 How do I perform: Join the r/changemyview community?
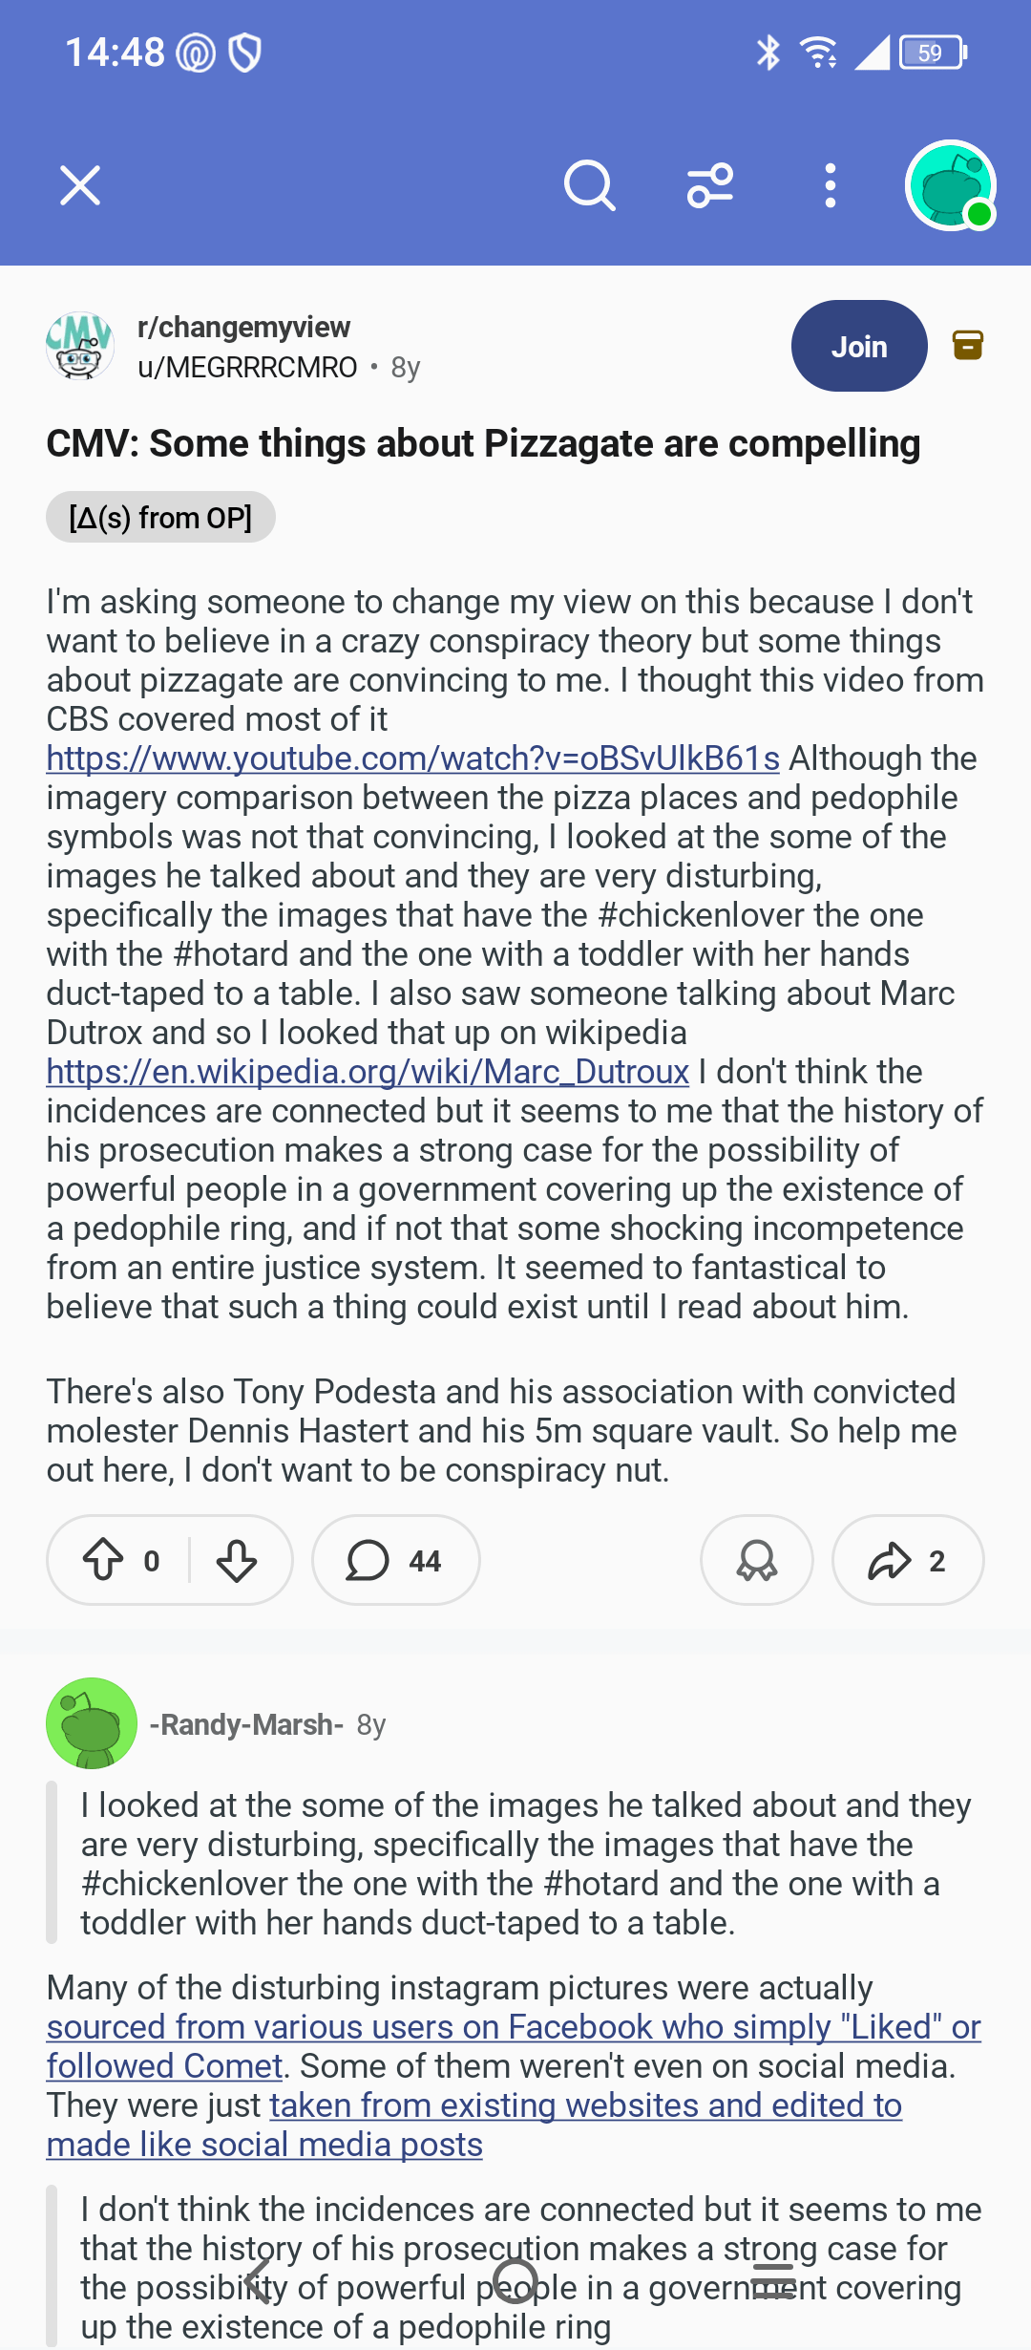pos(859,346)
